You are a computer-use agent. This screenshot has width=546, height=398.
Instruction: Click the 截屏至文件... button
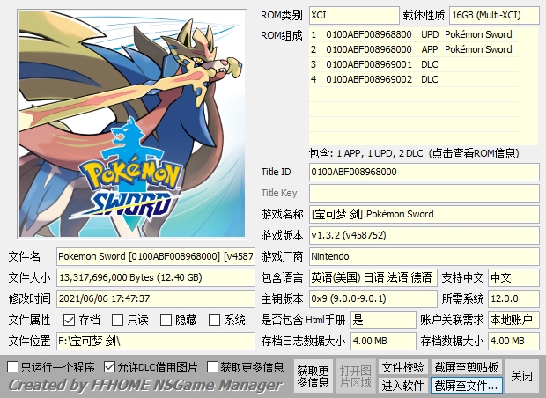(x=466, y=385)
